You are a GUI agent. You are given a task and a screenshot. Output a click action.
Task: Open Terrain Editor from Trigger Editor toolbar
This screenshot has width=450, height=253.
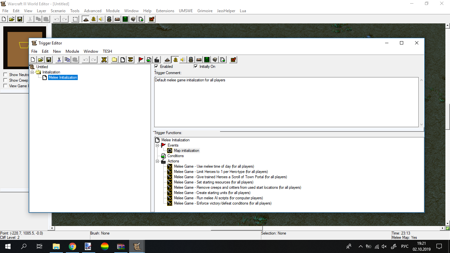(167, 60)
